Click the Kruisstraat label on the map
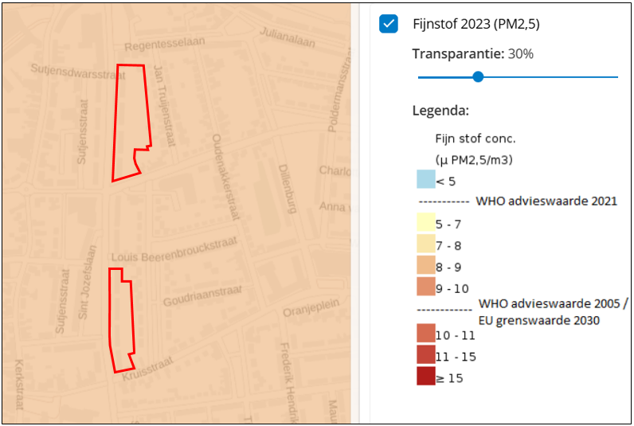634x426 pixels. click(x=147, y=368)
